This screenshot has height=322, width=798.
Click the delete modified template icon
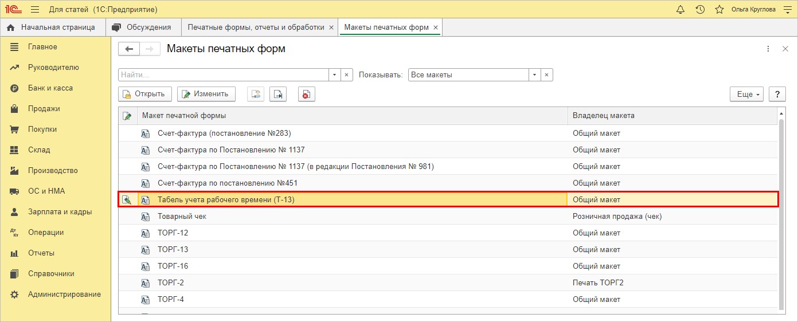pyautogui.click(x=307, y=94)
